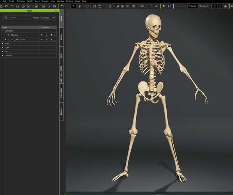Click the Morph button

[x=204, y=6]
